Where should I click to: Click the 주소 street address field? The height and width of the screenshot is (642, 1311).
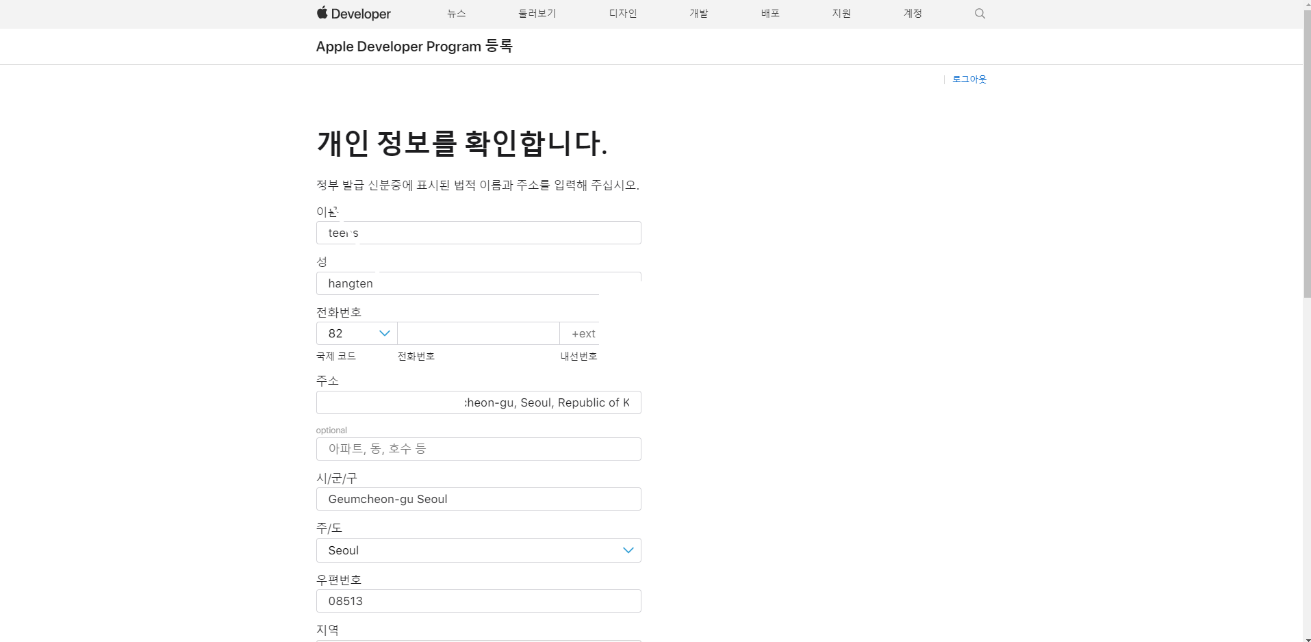[479, 402]
